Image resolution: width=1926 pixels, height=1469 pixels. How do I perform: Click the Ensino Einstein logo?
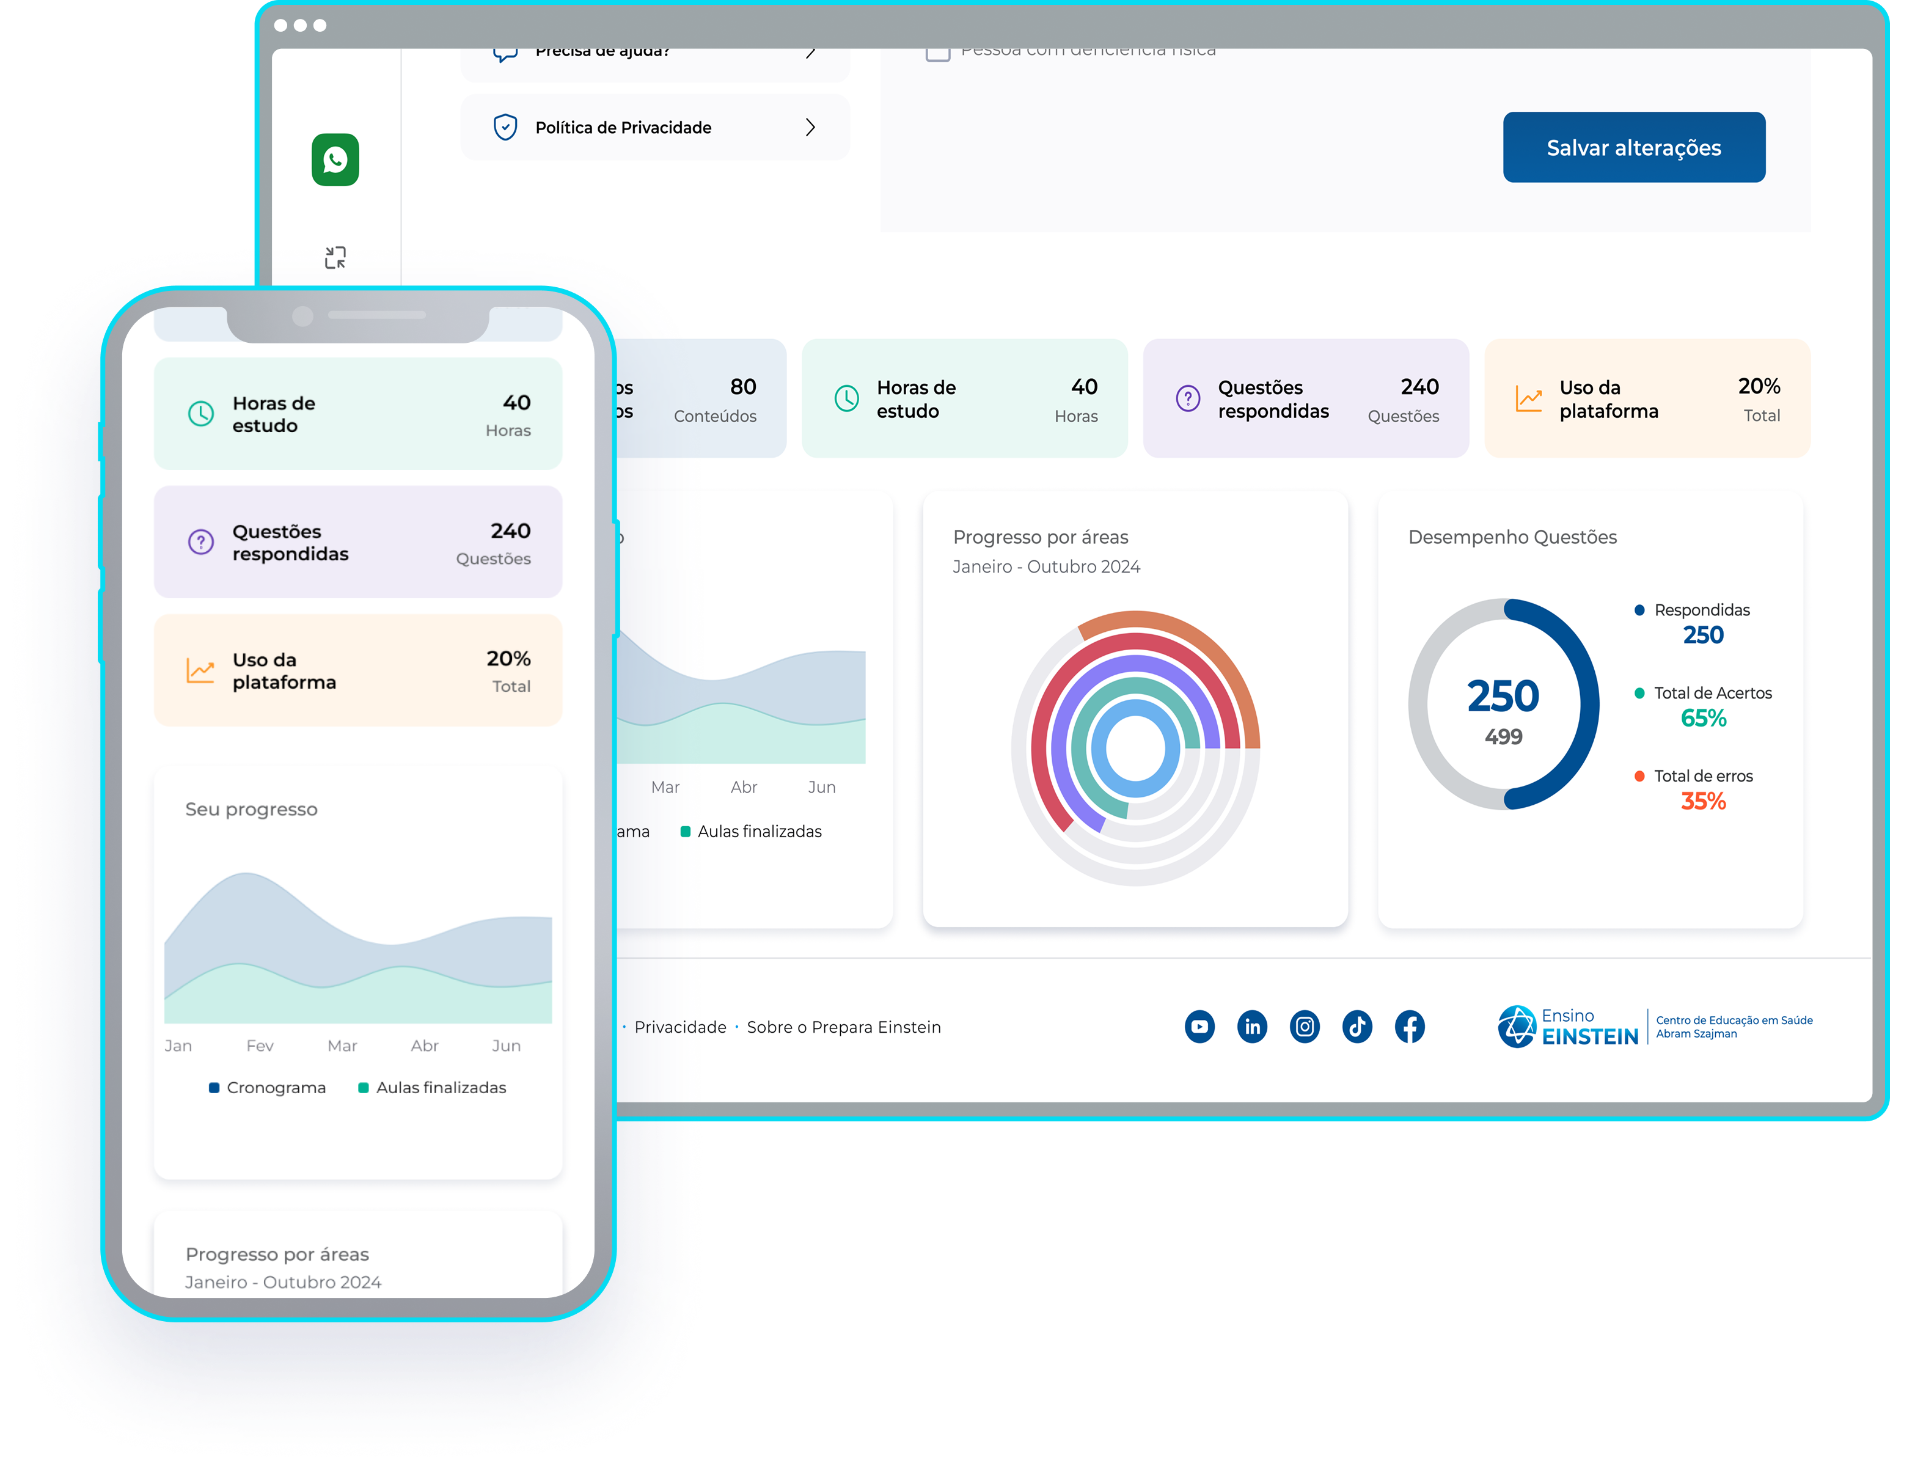(1569, 1027)
